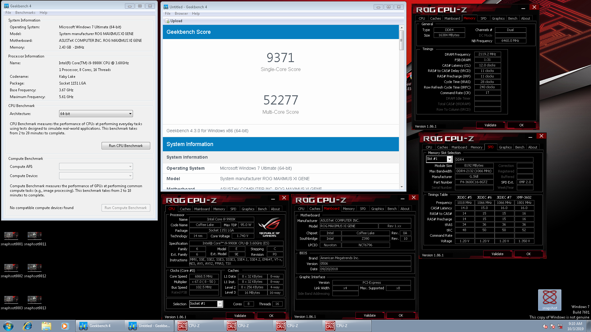Open the Windows Start menu orb
Viewport: 591px width, 332px height.
click(8, 326)
